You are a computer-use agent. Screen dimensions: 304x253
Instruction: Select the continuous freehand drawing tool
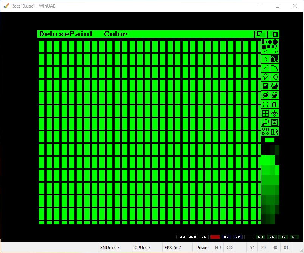pos(275,59)
